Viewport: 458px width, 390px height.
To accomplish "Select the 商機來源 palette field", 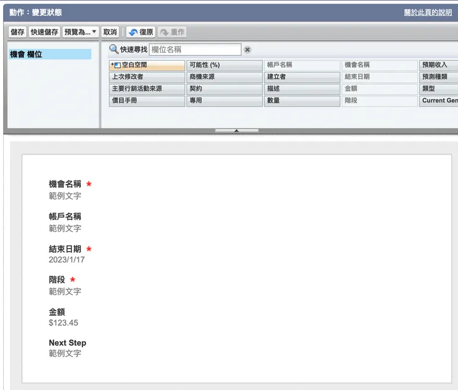I will click(224, 77).
